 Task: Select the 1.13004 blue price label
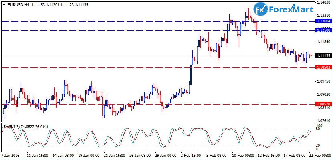pos(323,21)
